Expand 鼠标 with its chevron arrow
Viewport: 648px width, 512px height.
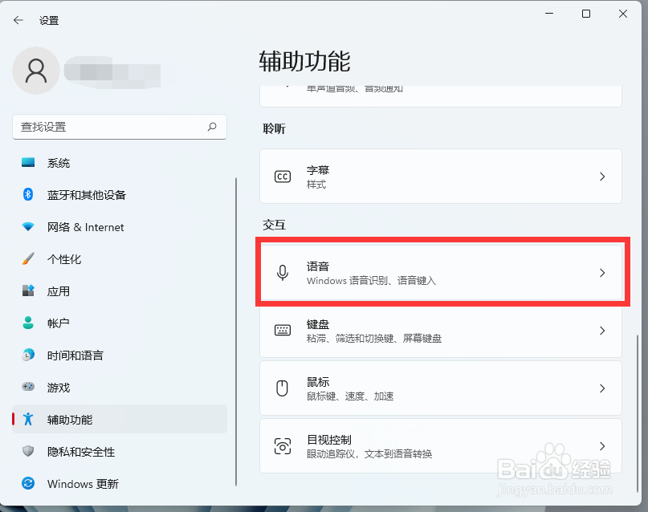[x=602, y=388]
